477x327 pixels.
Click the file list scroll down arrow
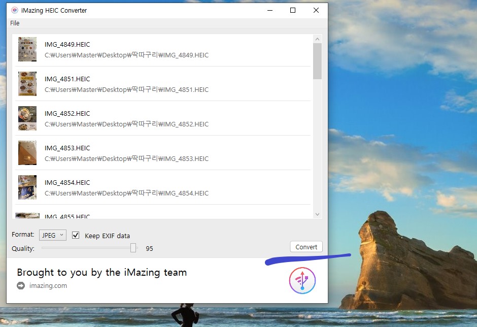[x=317, y=214]
